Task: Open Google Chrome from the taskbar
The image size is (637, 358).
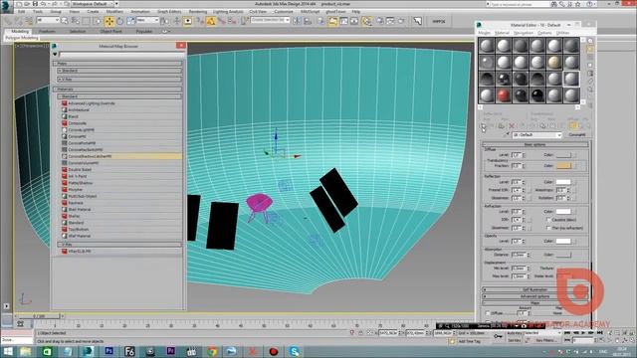Action: [x=212, y=351]
